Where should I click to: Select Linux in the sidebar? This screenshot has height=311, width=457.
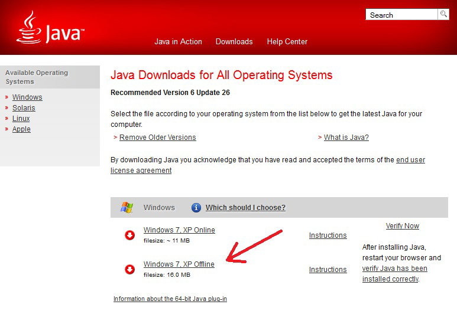coord(21,119)
